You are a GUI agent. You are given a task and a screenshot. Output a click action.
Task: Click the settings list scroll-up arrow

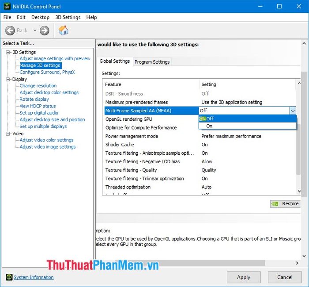[x=299, y=83]
